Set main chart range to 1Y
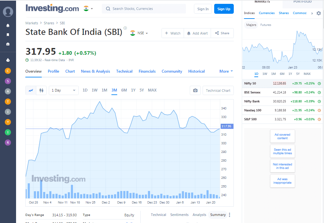The image size is (324, 223). (x=133, y=90)
